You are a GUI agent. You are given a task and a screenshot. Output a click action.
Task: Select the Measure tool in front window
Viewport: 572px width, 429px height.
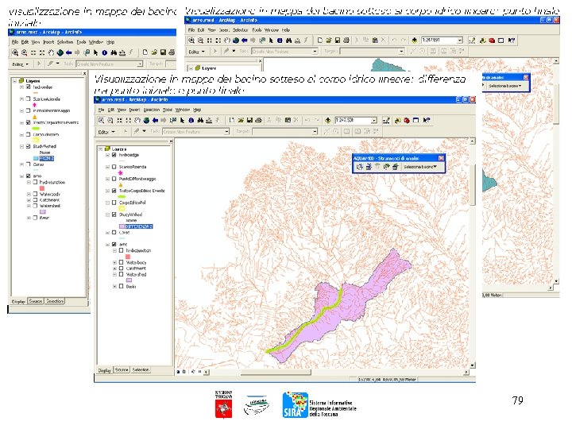(x=209, y=120)
